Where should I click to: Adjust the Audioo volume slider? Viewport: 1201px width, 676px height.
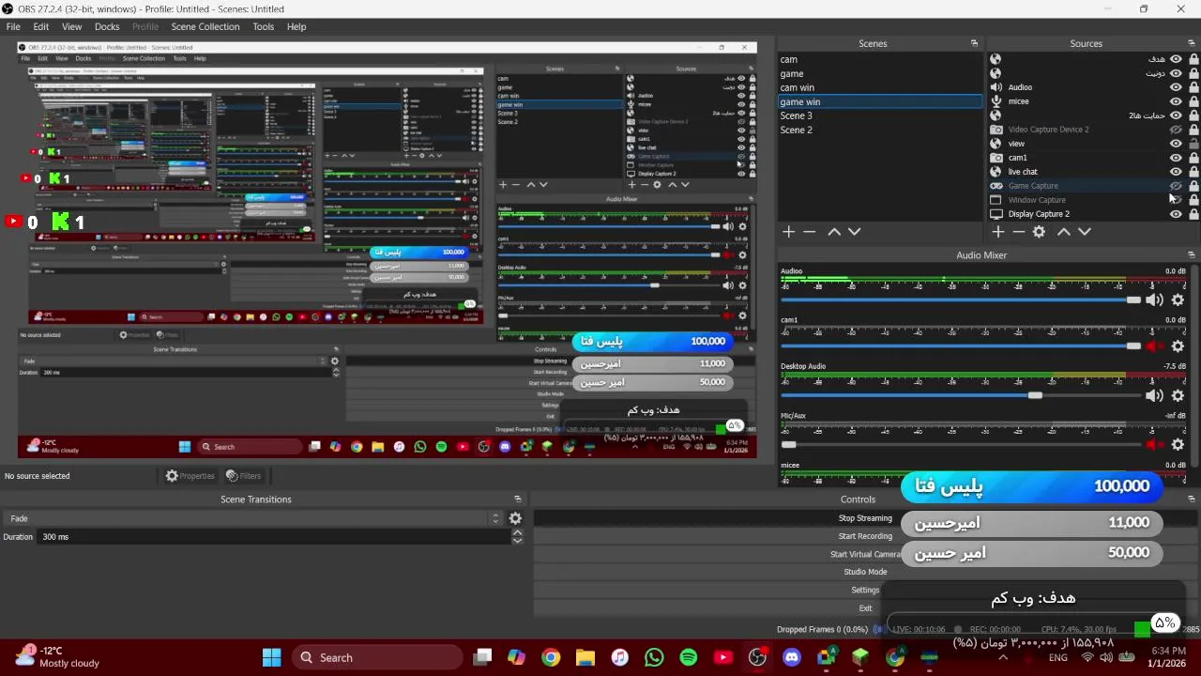click(961, 300)
